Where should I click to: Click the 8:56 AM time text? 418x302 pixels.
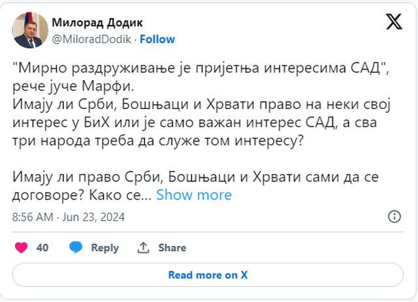coord(32,217)
